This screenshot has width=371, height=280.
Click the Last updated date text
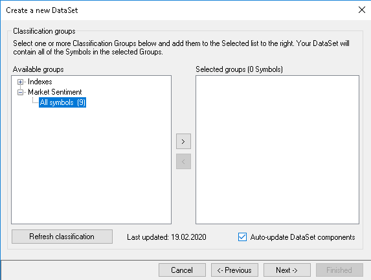click(x=166, y=237)
